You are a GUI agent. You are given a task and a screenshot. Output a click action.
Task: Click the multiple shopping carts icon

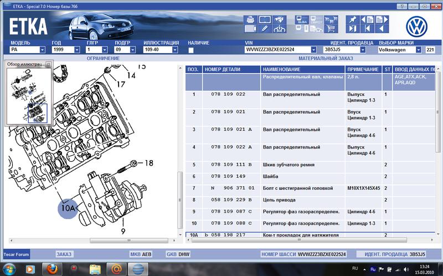coord(331,20)
